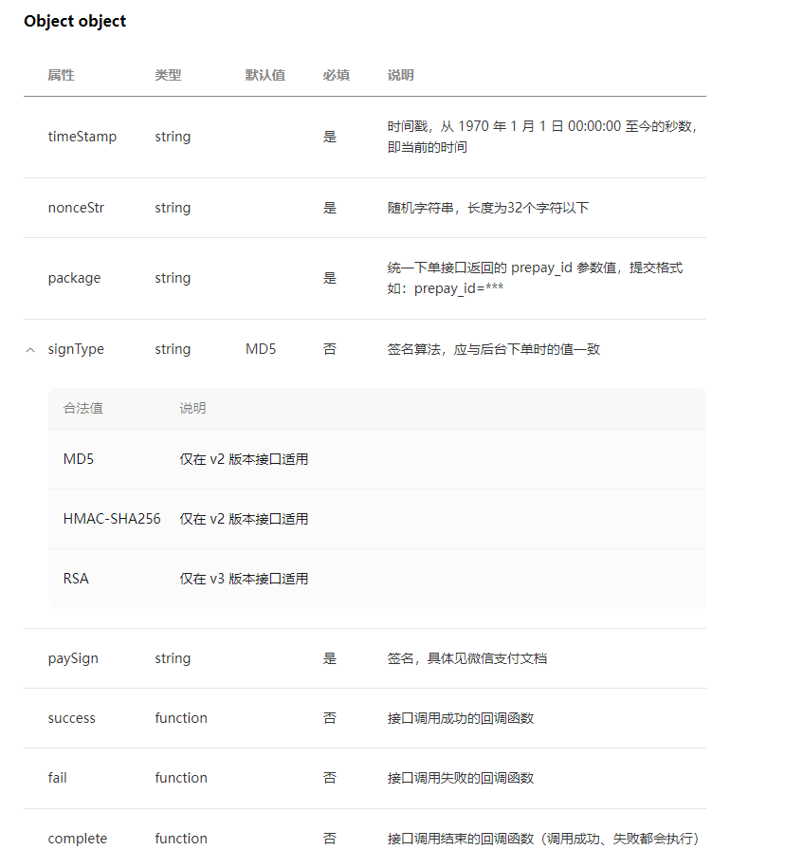Click the 'string' type in timeStamp row
785x868 pixels.
pyautogui.click(x=173, y=137)
